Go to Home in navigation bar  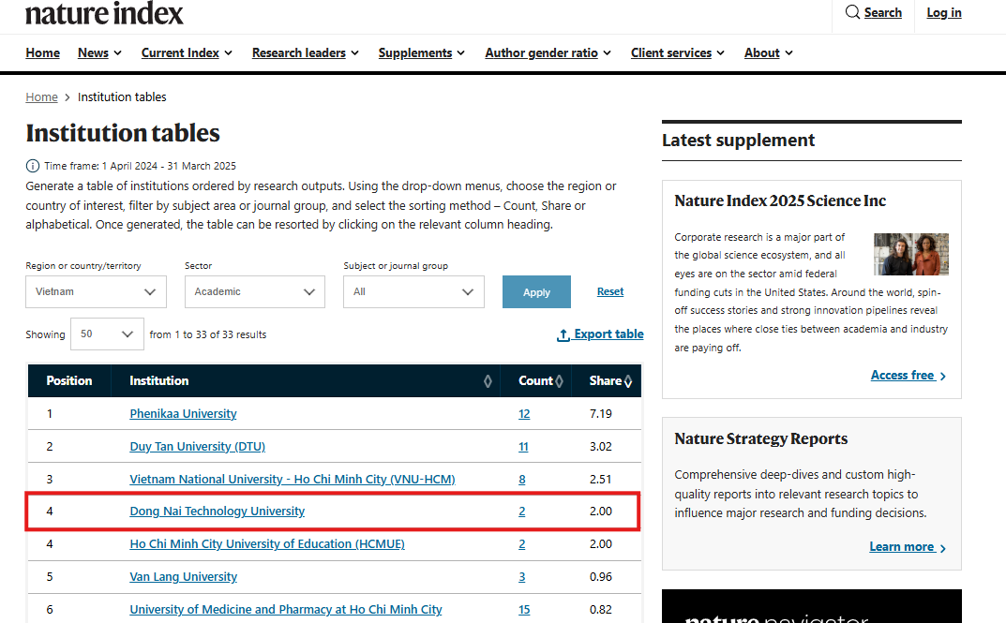click(42, 53)
